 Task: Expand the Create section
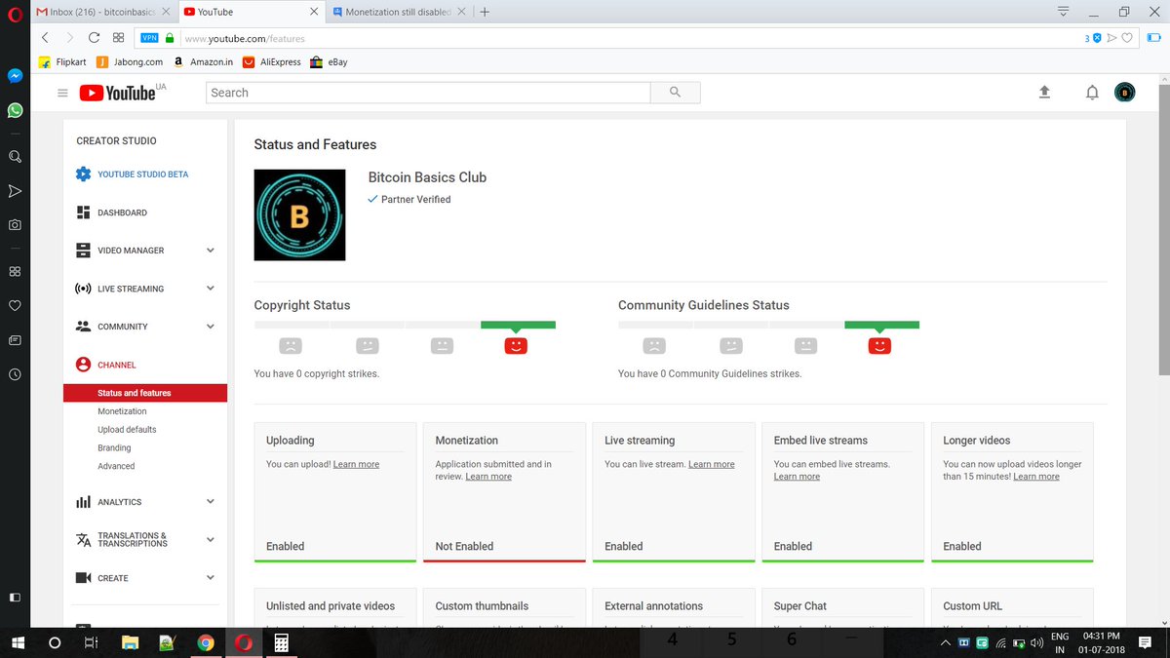pos(211,578)
